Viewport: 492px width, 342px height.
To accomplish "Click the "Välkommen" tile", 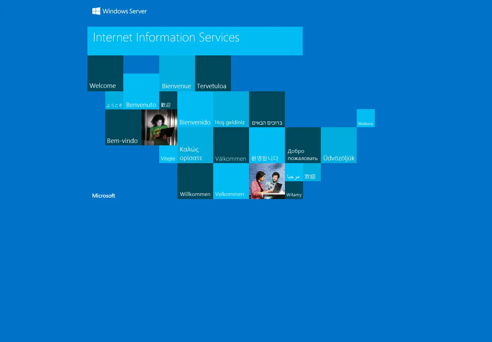I will click(231, 145).
